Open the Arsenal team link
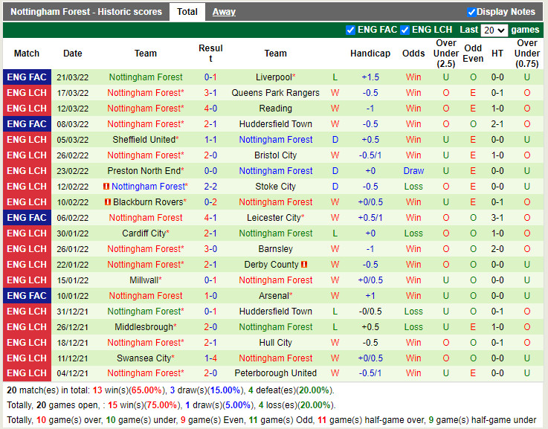Screen dimensions: 548x429 274,296
